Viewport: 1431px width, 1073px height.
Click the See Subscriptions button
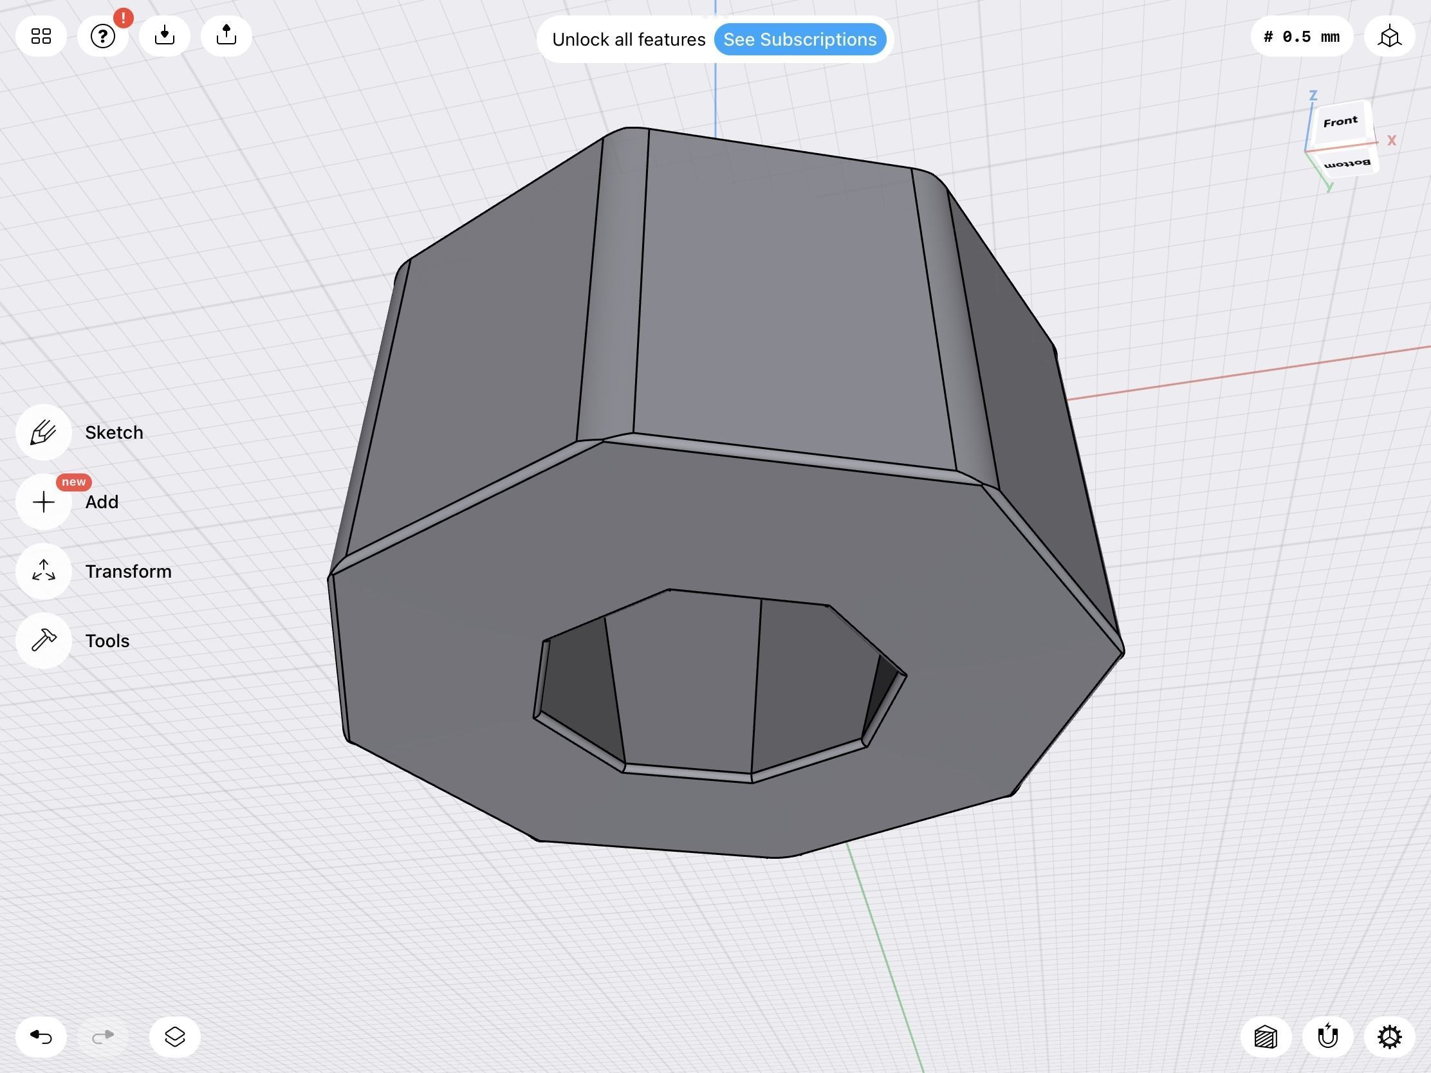point(800,39)
